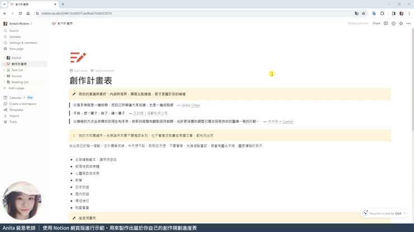
Task: Click the page title 創作計畫表
Action: point(91,80)
